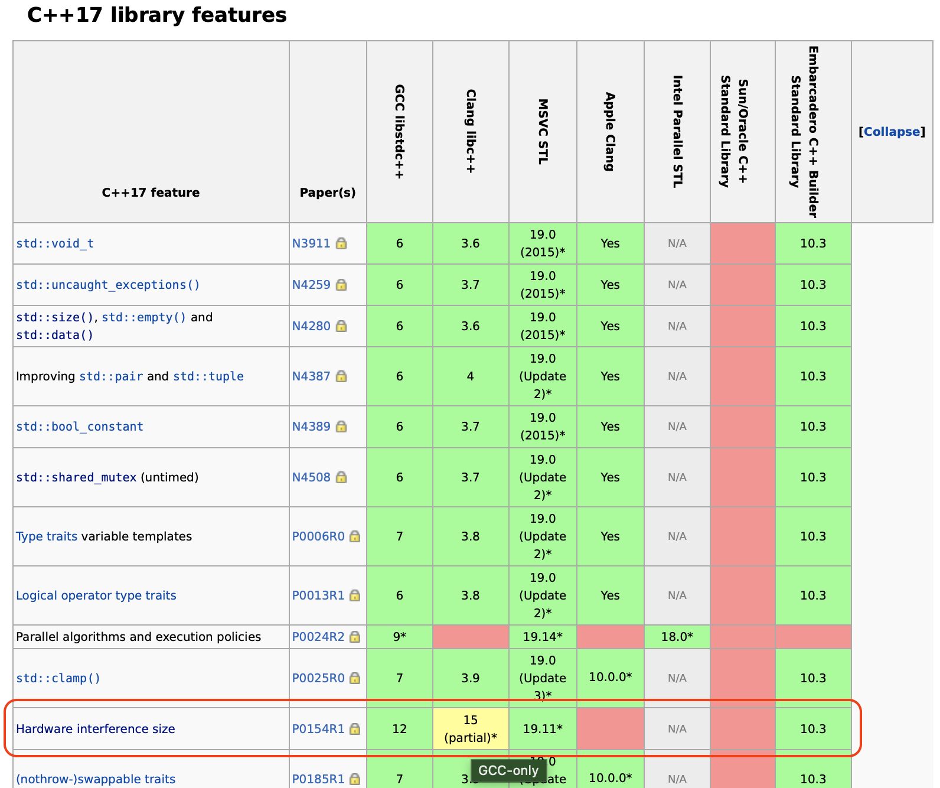Open the std::pair link
Viewport: 940px width, 788px height.
pos(111,376)
